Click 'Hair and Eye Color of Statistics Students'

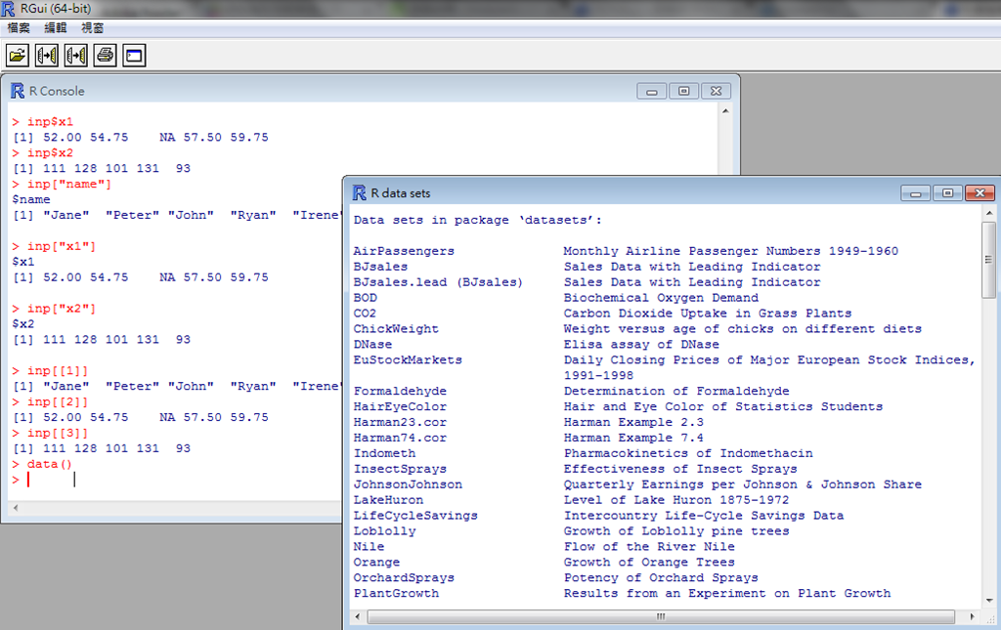(x=723, y=407)
